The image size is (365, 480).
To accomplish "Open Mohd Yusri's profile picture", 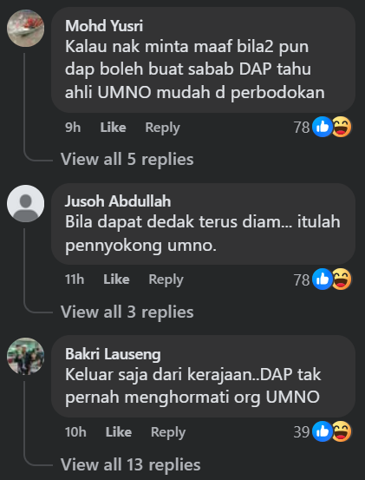I will point(26,28).
